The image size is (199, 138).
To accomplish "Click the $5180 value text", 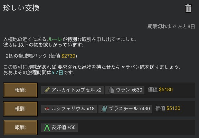I will (166, 89).
